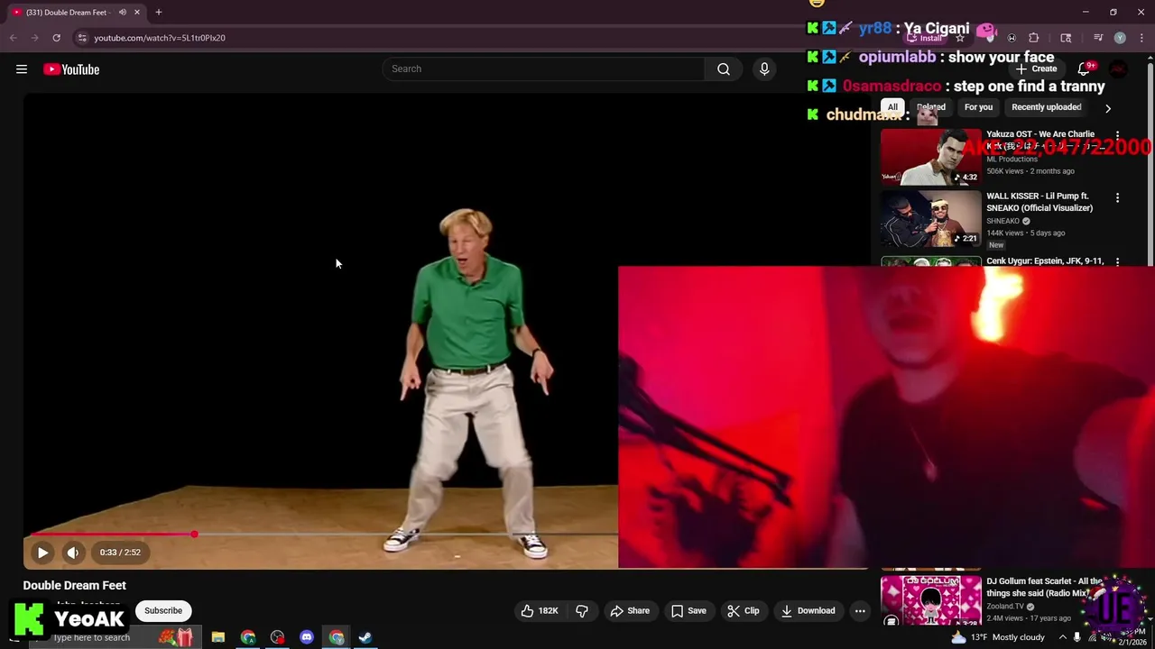Open DJ Gollum video thumbnail

click(930, 601)
